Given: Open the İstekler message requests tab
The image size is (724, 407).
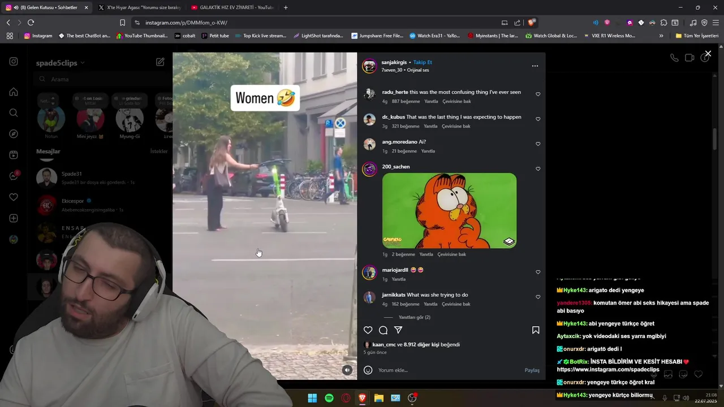Looking at the screenshot, I should 159,151.
